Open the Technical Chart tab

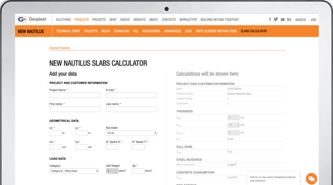point(68,31)
